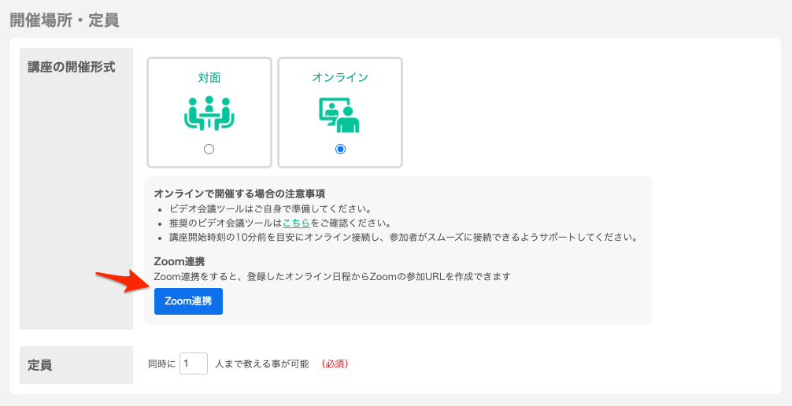Click the 定員 row label
This screenshot has height=406, width=792.
pos(39,365)
